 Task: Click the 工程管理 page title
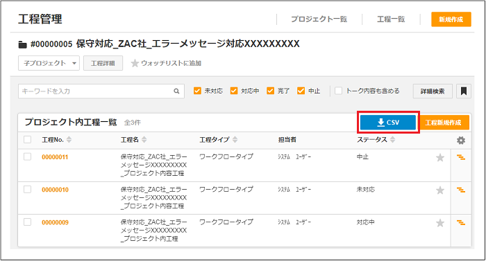tap(40, 19)
